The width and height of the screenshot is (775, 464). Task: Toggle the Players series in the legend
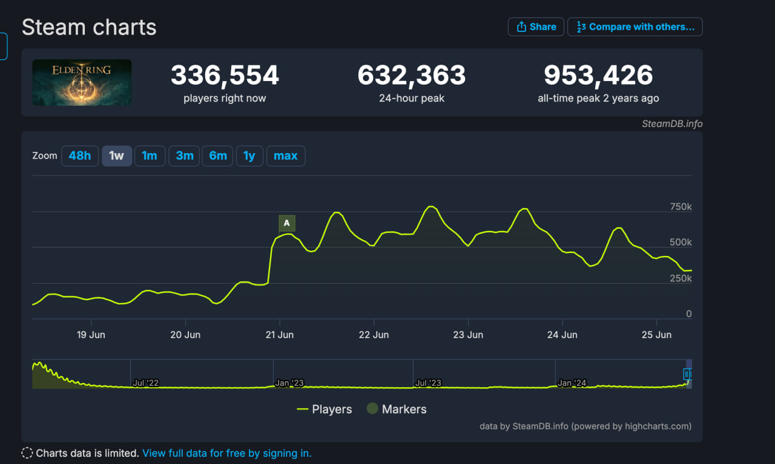[325, 410]
